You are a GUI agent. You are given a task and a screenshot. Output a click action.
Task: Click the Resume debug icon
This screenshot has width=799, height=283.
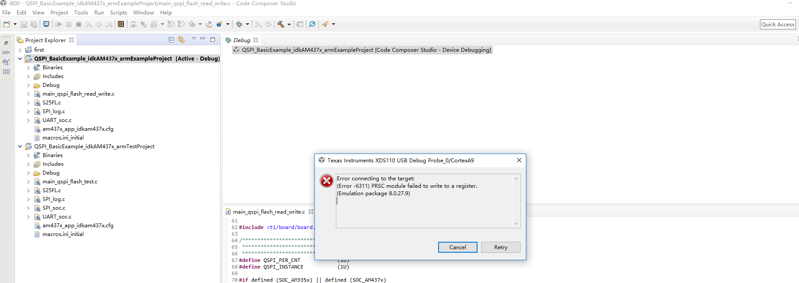58,24
